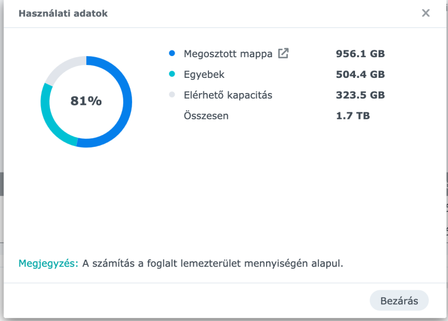Click the 504.4 GB value
The width and height of the screenshot is (448, 321).
pos(360,75)
